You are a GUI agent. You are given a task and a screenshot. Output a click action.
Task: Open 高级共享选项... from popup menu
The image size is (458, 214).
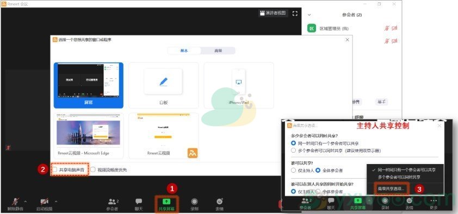tap(391, 188)
